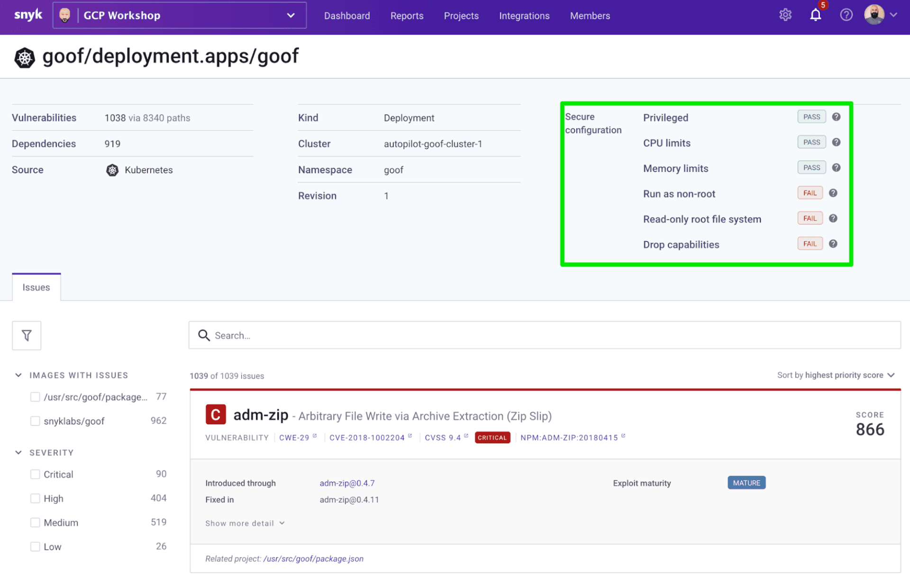Open the Members menu item
The width and height of the screenshot is (910, 574).
590,16
